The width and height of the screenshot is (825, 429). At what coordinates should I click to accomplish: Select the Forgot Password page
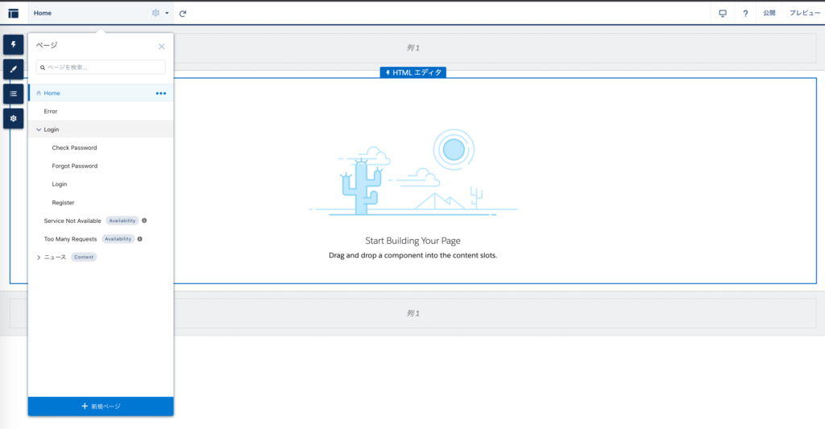[x=75, y=166]
